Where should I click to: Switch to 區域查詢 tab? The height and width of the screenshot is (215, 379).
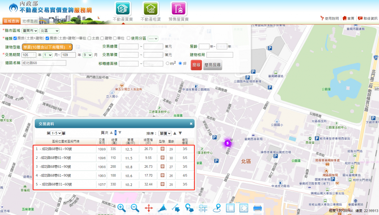point(11,21)
